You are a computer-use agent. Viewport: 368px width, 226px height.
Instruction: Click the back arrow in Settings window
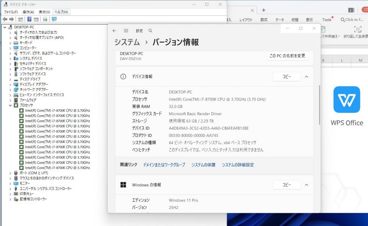[114, 31]
